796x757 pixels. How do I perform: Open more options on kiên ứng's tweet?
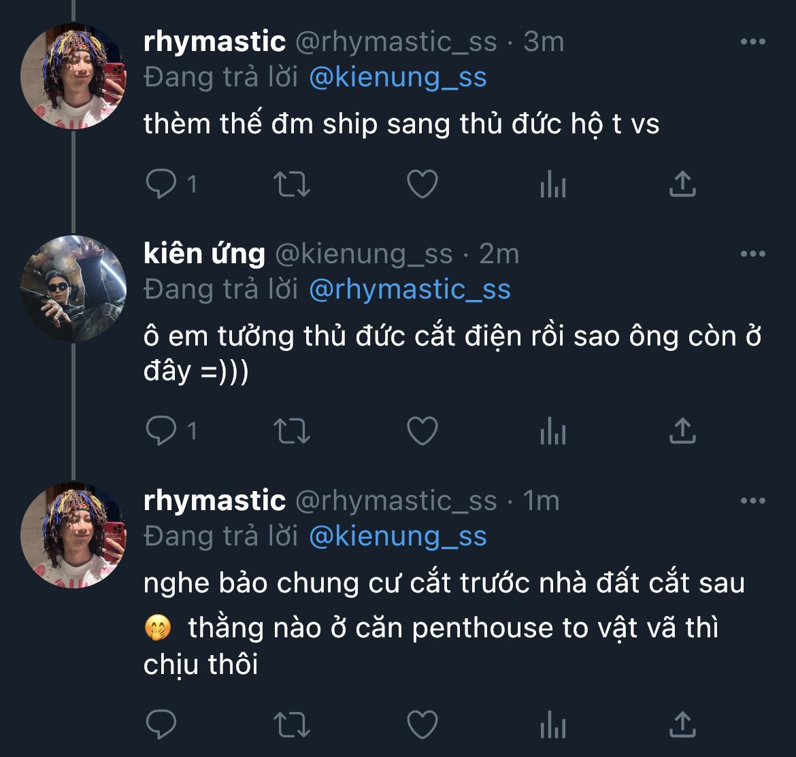coord(752,254)
